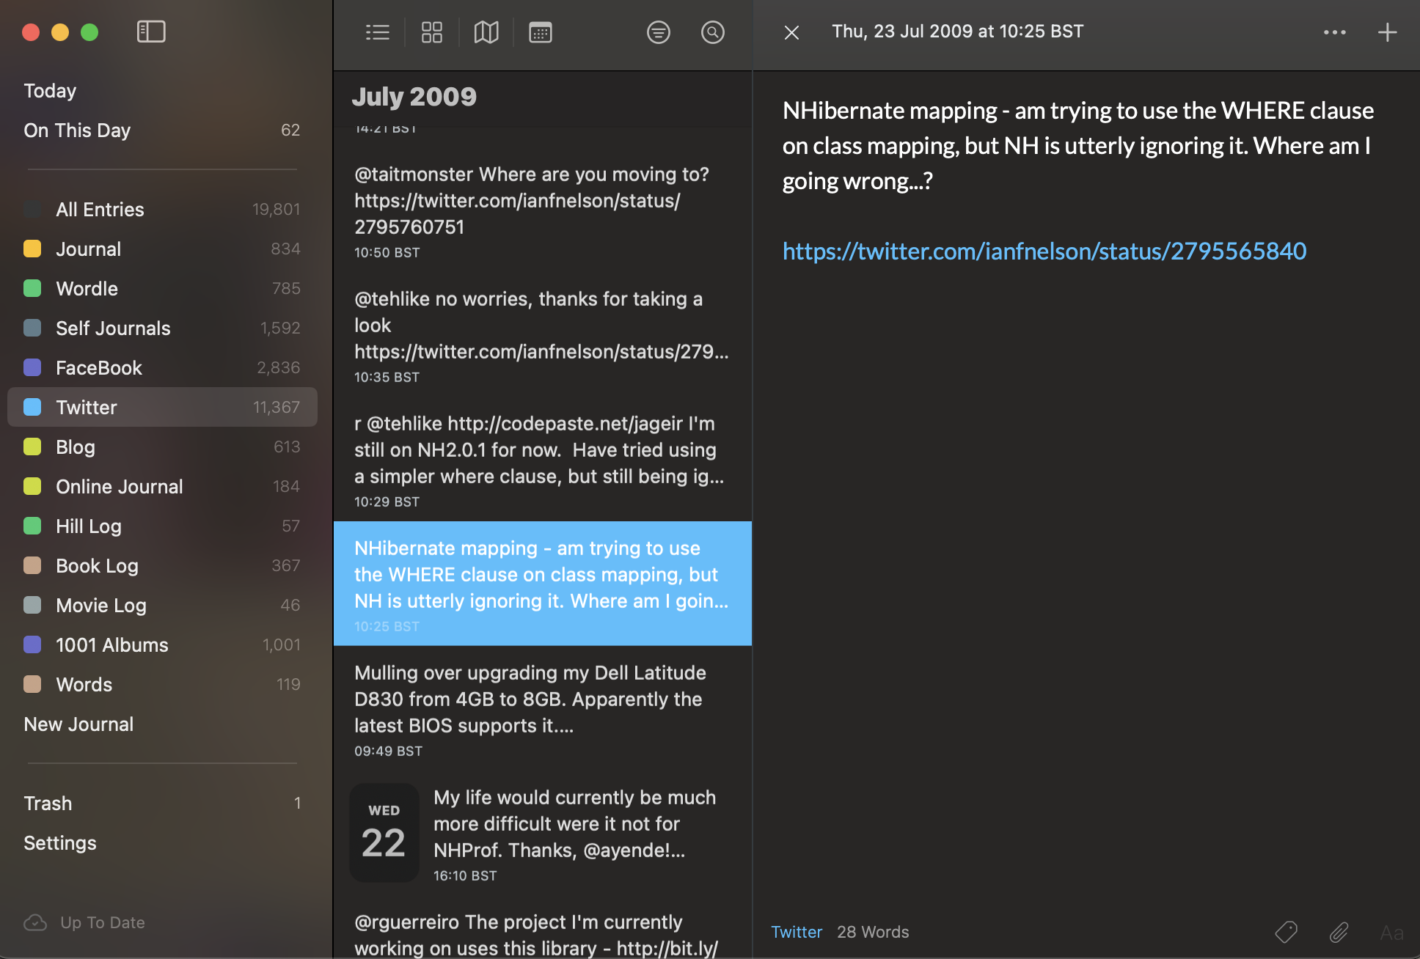Click the Twitter journal label in footer

click(796, 932)
